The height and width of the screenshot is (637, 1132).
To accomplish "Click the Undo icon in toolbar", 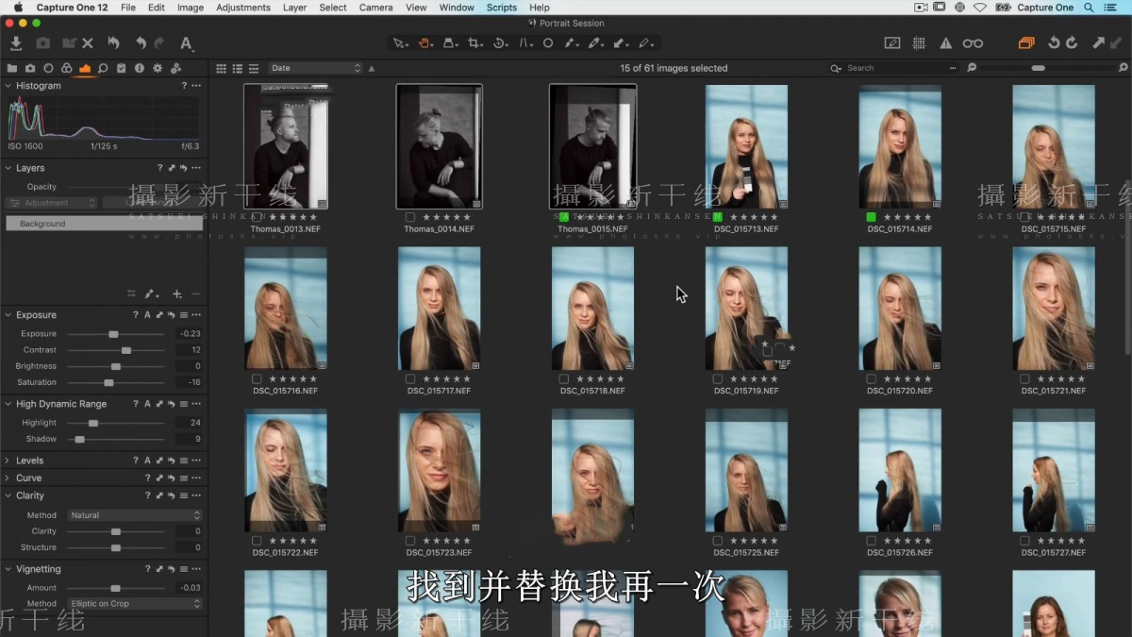I will pos(141,43).
